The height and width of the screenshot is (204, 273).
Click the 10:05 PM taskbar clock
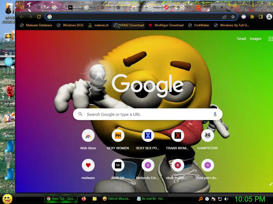250,199
